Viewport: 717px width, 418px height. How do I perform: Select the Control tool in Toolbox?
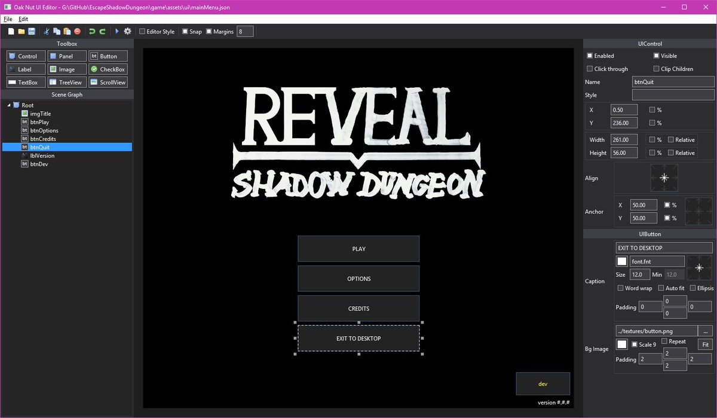(26, 56)
